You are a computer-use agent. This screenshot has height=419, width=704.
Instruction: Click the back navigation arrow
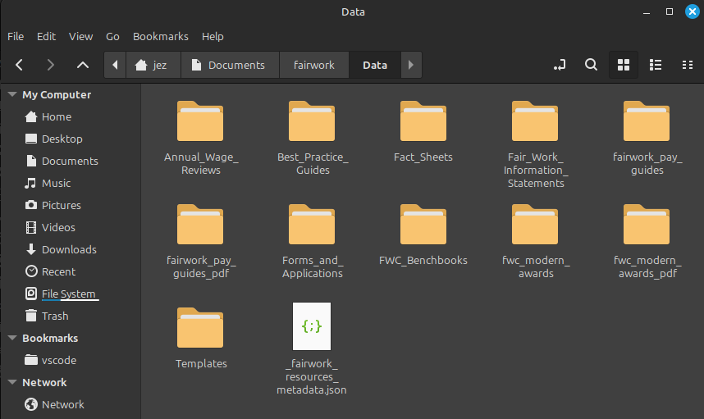click(x=20, y=65)
